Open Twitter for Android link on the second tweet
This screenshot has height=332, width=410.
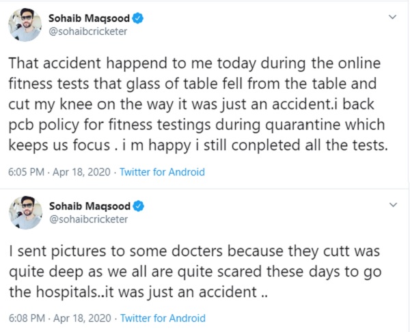pos(162,318)
